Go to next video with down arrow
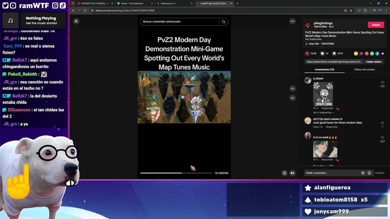390x219 pixels. pyautogui.click(x=292, y=98)
